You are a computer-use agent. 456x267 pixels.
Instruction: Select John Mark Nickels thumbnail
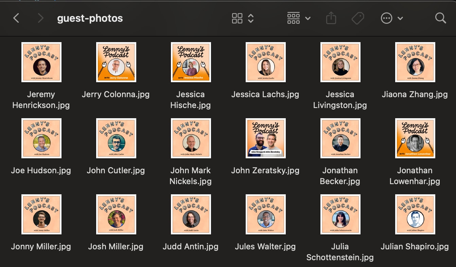[x=191, y=138]
